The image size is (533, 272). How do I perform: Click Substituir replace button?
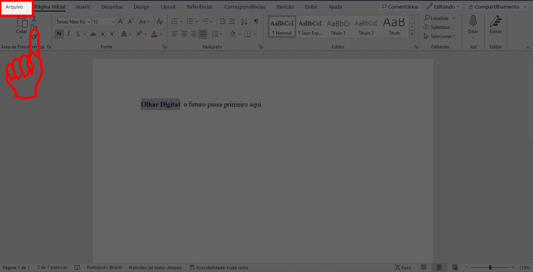(x=437, y=27)
